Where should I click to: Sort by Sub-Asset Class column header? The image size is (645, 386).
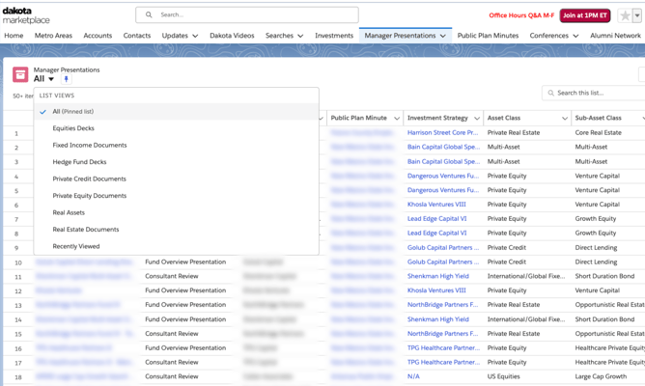[598, 118]
